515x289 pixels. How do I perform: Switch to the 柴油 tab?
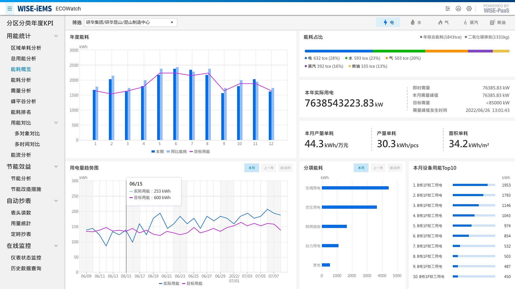pyautogui.click(x=498, y=22)
